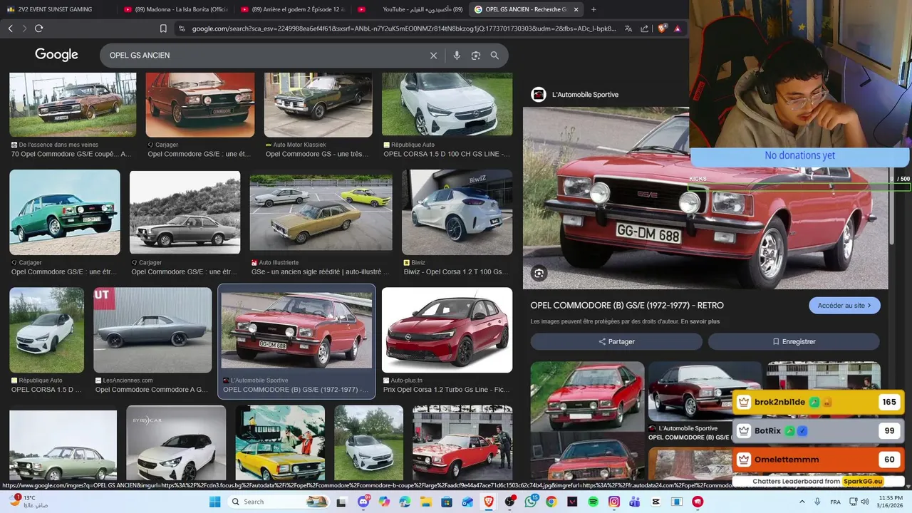Screen dimensions: 912x513
Task: Open 'Opel Commodore GS - une très...' result title
Action: click(318, 154)
